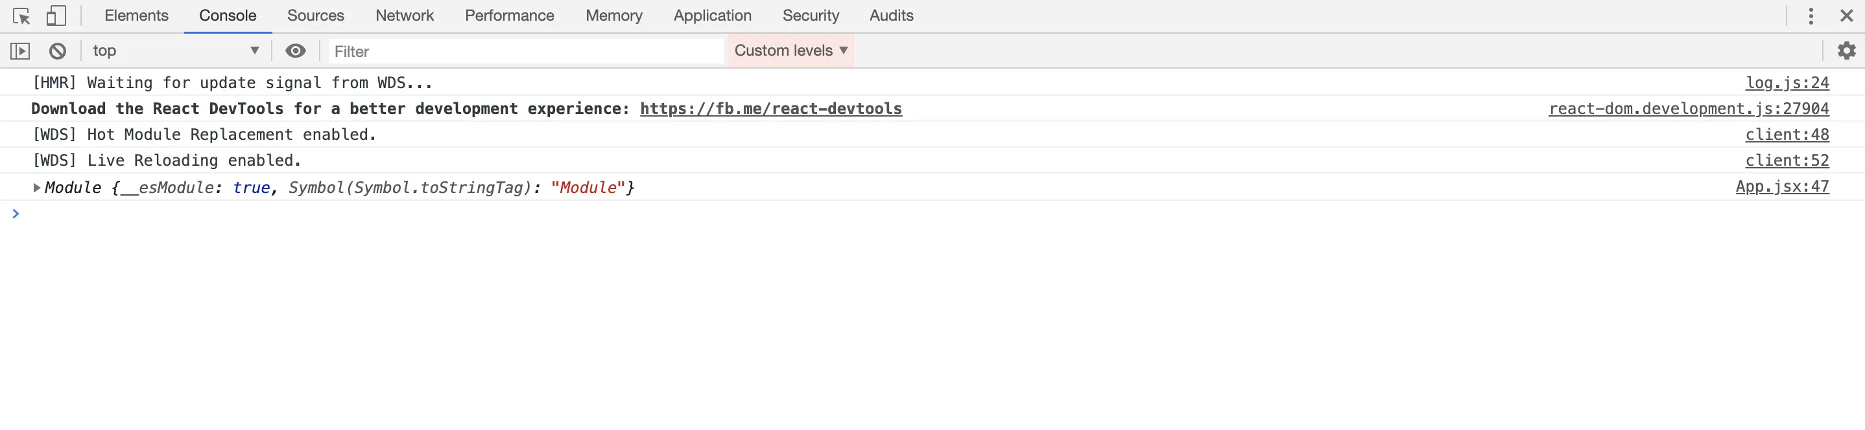Image resolution: width=1865 pixels, height=430 pixels.
Task: Open the Sources tab
Action: tap(316, 16)
